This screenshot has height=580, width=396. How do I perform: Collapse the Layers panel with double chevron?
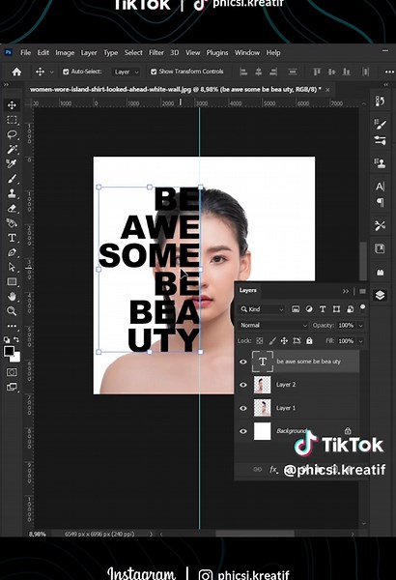(x=346, y=291)
